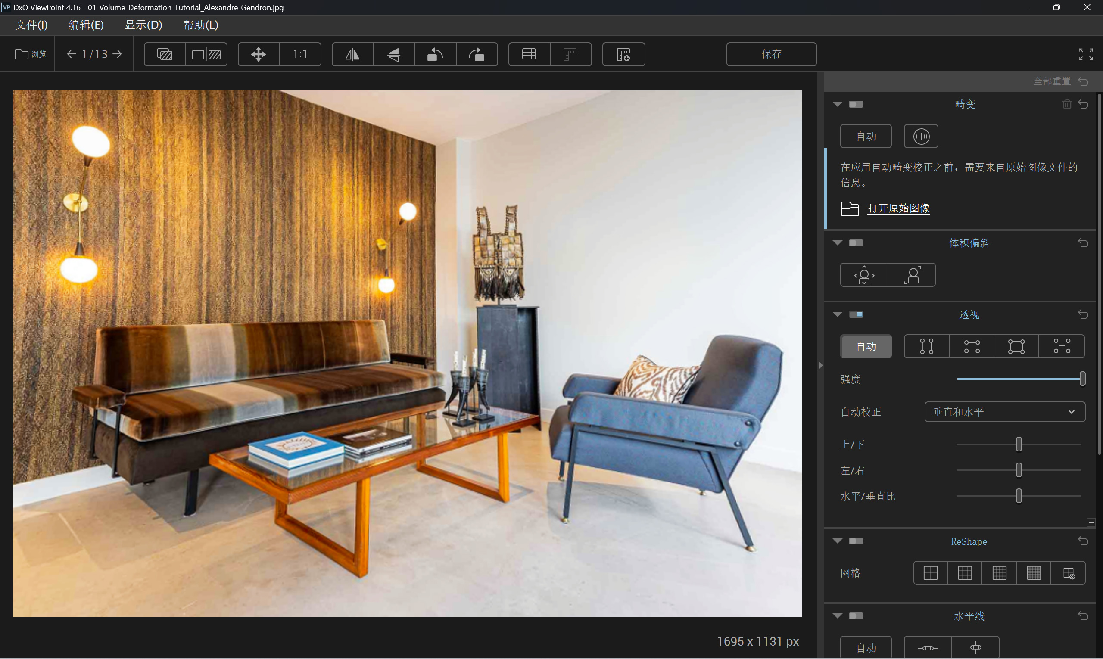
Task: Click the 打开原始图像 link
Action: 898,208
